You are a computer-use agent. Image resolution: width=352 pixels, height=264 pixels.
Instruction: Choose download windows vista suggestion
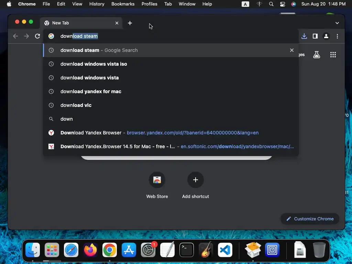tap(170, 78)
